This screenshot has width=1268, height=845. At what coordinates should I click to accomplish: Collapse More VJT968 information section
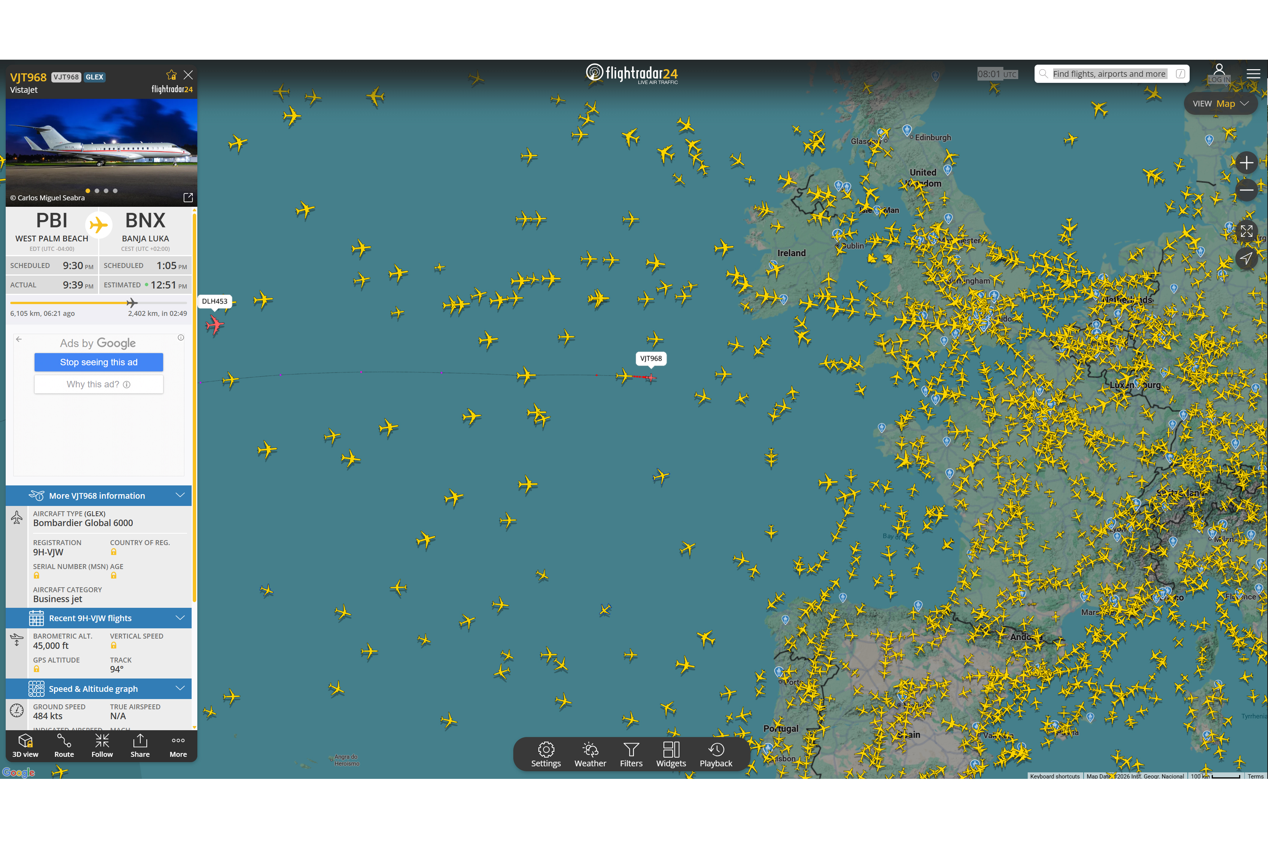tap(98, 496)
